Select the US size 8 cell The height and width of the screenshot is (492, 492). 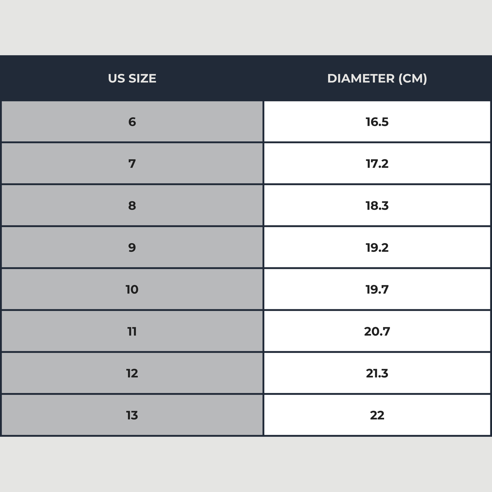[x=132, y=206]
